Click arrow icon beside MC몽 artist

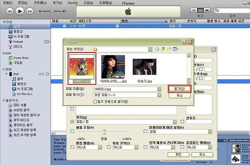pos(117,26)
